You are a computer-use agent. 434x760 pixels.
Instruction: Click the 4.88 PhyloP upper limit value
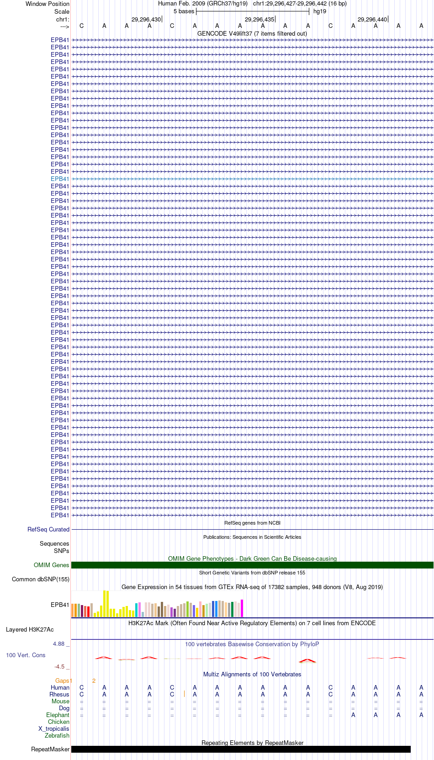tap(58, 643)
